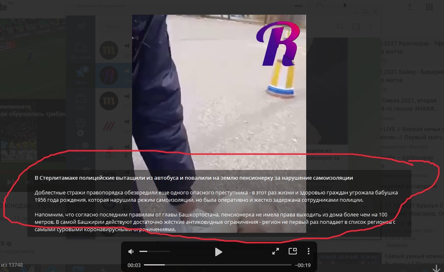Click the Telegram search icon in chat header
Viewport: 444px width, 272px height.
pyautogui.click(x=340, y=27)
